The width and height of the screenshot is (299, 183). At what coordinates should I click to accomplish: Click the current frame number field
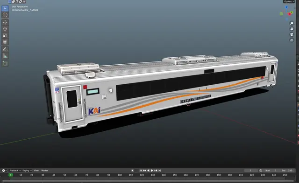click(251, 170)
